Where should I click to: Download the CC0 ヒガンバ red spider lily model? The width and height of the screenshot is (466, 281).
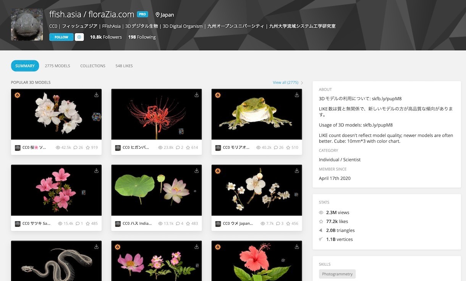(x=196, y=95)
